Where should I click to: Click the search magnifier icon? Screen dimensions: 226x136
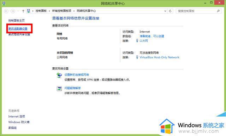(218, 11)
